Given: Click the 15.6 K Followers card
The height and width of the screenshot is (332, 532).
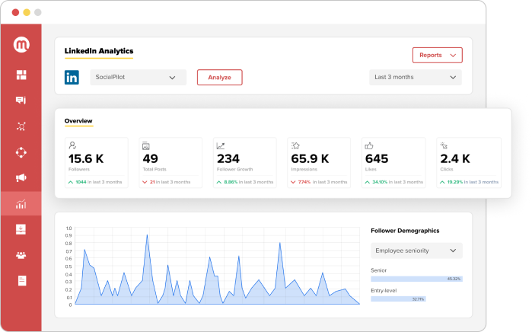Looking at the screenshot, I should pos(97,163).
